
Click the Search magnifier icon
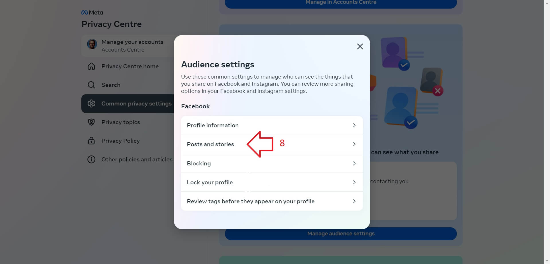click(91, 85)
